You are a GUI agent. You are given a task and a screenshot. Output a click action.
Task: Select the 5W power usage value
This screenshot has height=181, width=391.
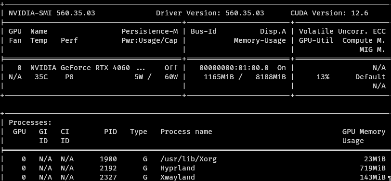click(139, 77)
